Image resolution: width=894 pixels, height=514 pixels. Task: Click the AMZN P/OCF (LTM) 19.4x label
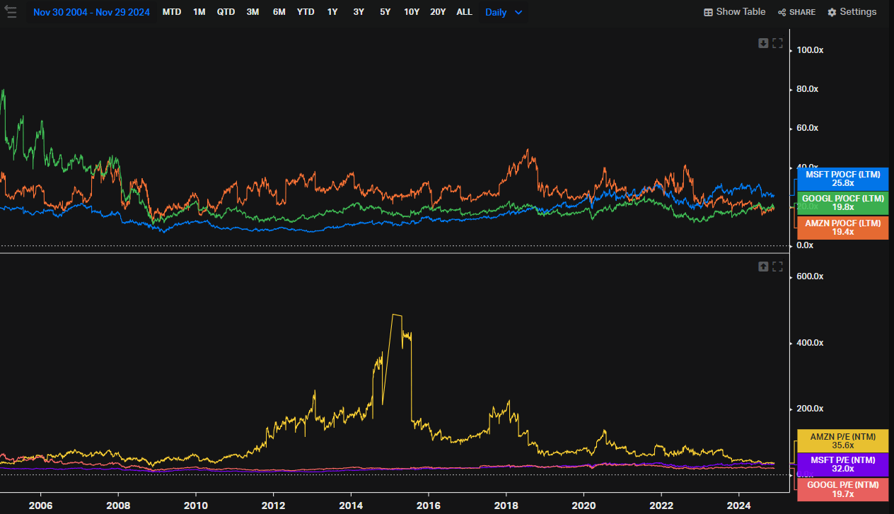[x=843, y=227]
